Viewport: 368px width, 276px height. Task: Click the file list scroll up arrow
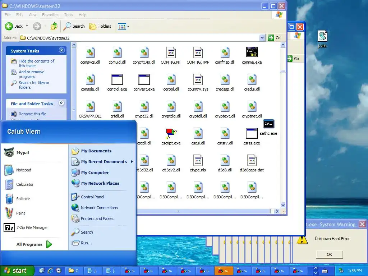283,45
